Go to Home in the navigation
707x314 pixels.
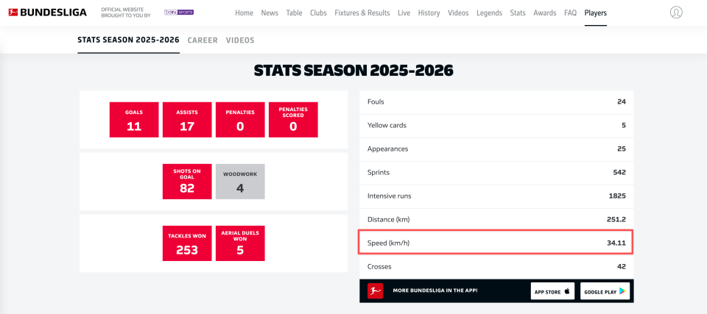(244, 13)
